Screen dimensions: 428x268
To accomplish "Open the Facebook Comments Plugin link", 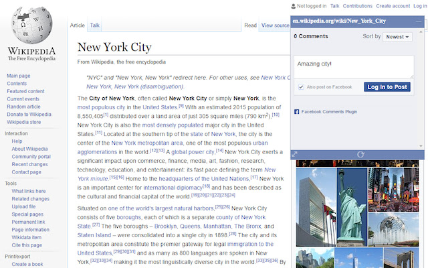I will pos(329,112).
